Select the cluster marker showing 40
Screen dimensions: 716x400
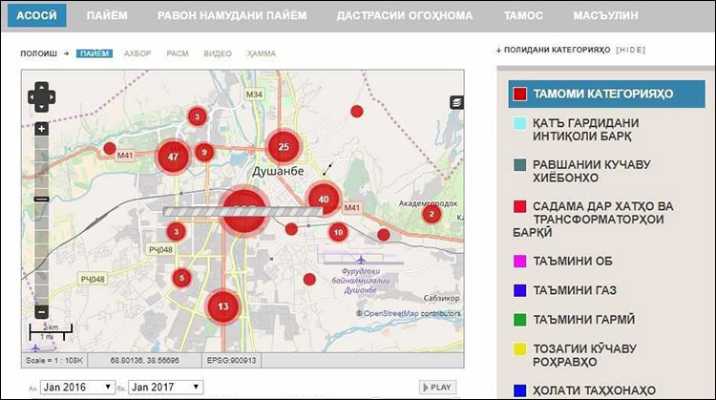[x=325, y=199]
